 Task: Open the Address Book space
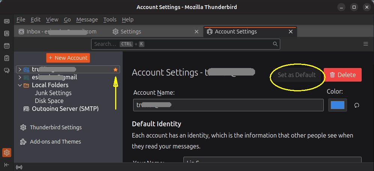pyautogui.click(x=7, y=33)
